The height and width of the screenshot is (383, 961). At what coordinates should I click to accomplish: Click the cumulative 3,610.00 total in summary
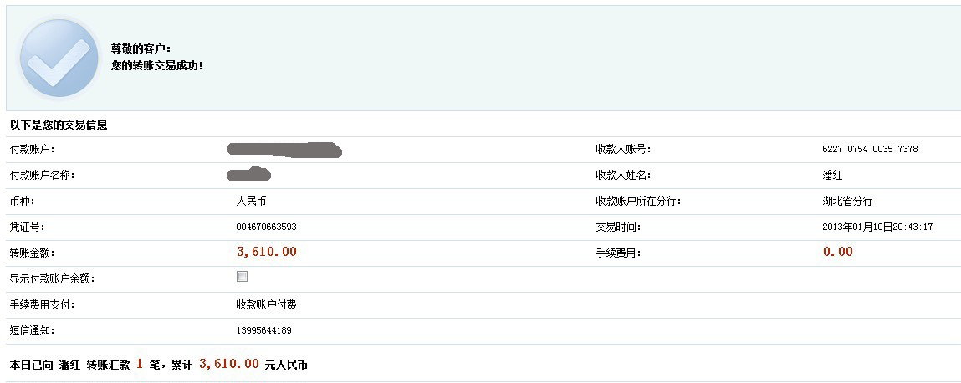pos(228,364)
